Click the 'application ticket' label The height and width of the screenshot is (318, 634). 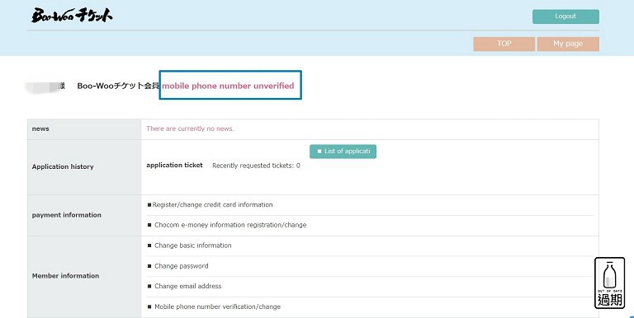pyautogui.click(x=174, y=165)
